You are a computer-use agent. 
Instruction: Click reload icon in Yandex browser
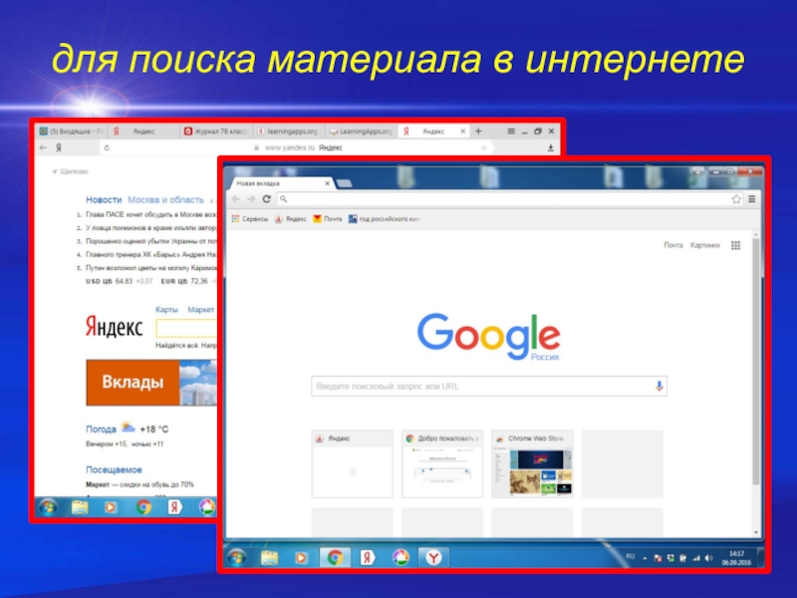tap(107, 148)
